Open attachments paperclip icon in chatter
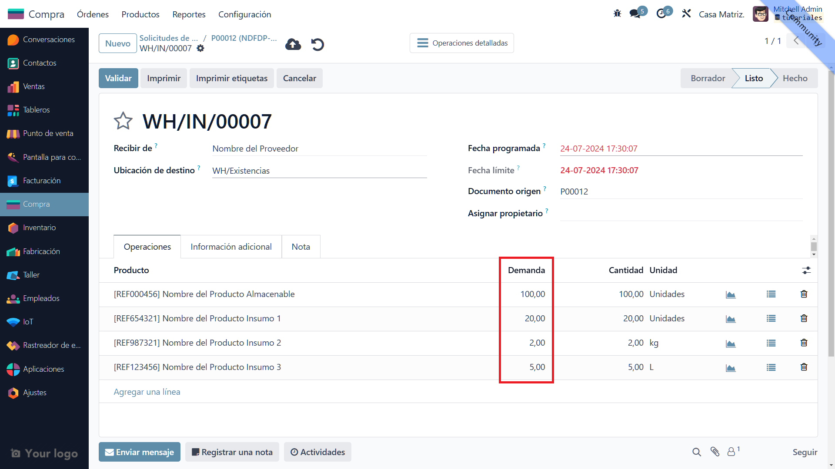 pyautogui.click(x=715, y=452)
